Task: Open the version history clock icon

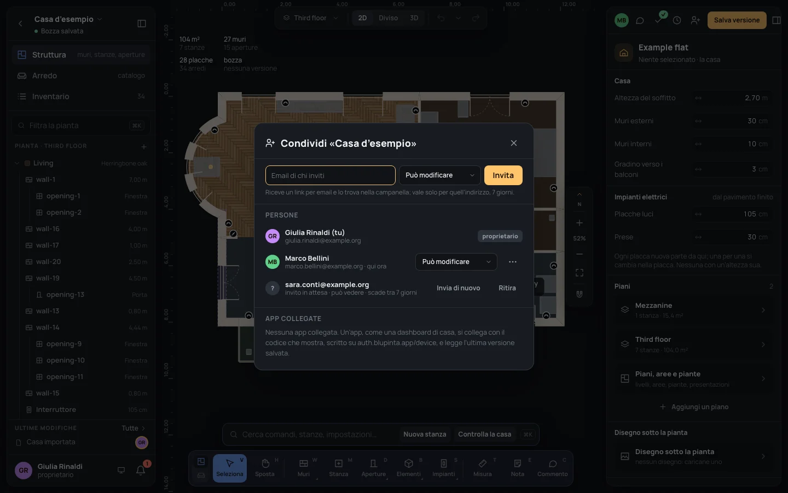Action: click(677, 20)
